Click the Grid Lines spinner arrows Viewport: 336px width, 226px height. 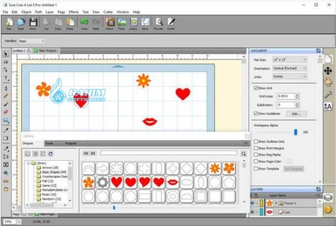pos(297,96)
